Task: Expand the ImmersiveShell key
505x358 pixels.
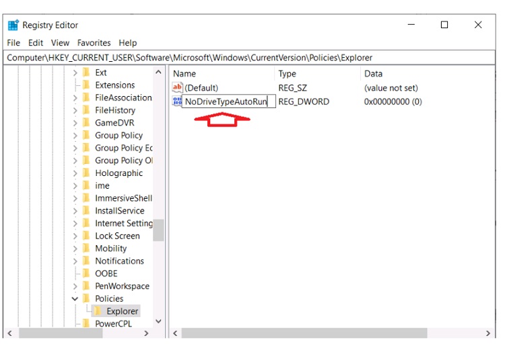Action: pyautogui.click(x=75, y=198)
